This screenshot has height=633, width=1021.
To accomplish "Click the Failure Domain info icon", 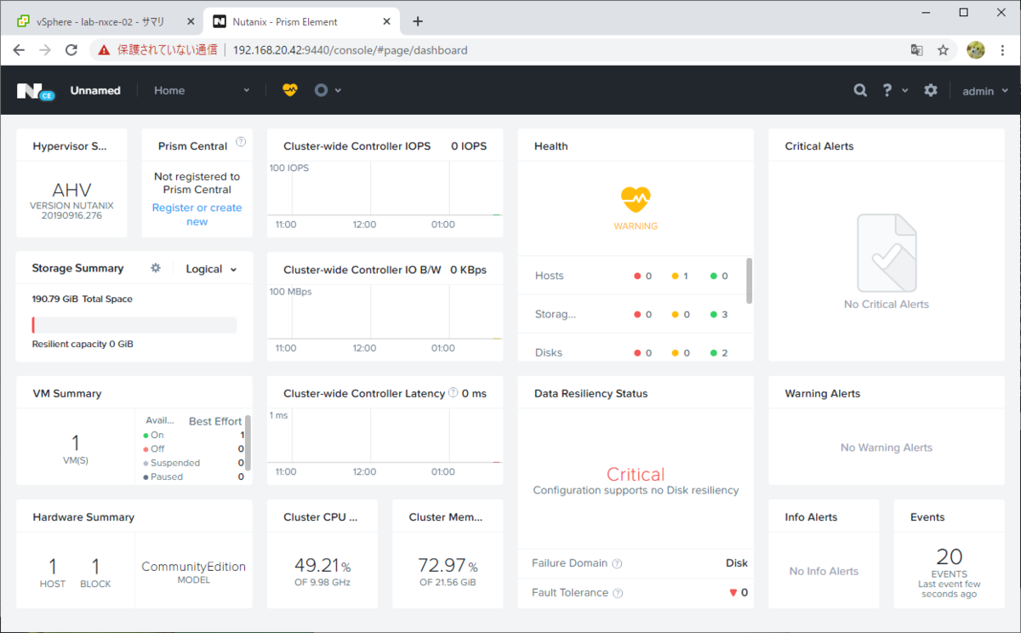I will 617,563.
